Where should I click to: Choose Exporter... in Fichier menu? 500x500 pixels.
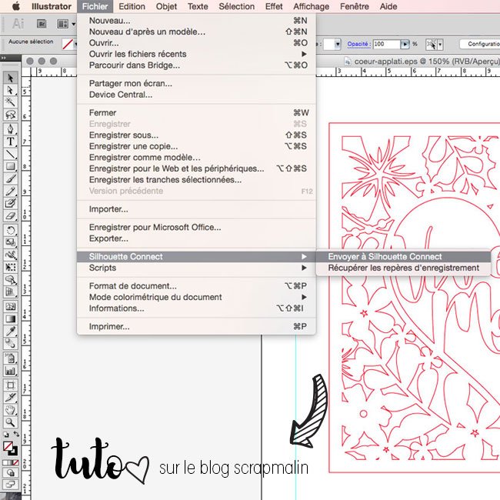click(x=196, y=238)
